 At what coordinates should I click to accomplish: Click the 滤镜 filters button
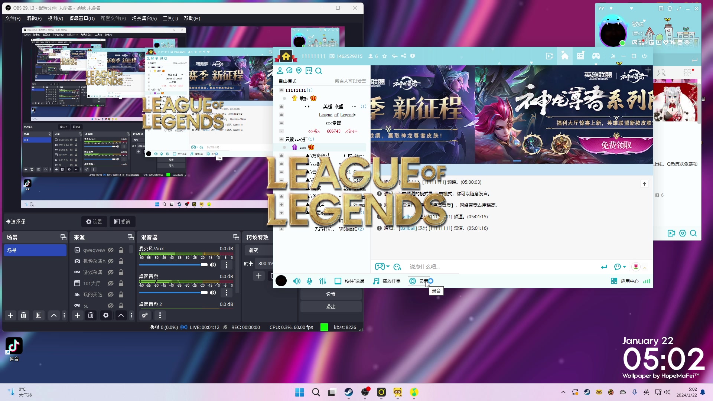point(122,222)
